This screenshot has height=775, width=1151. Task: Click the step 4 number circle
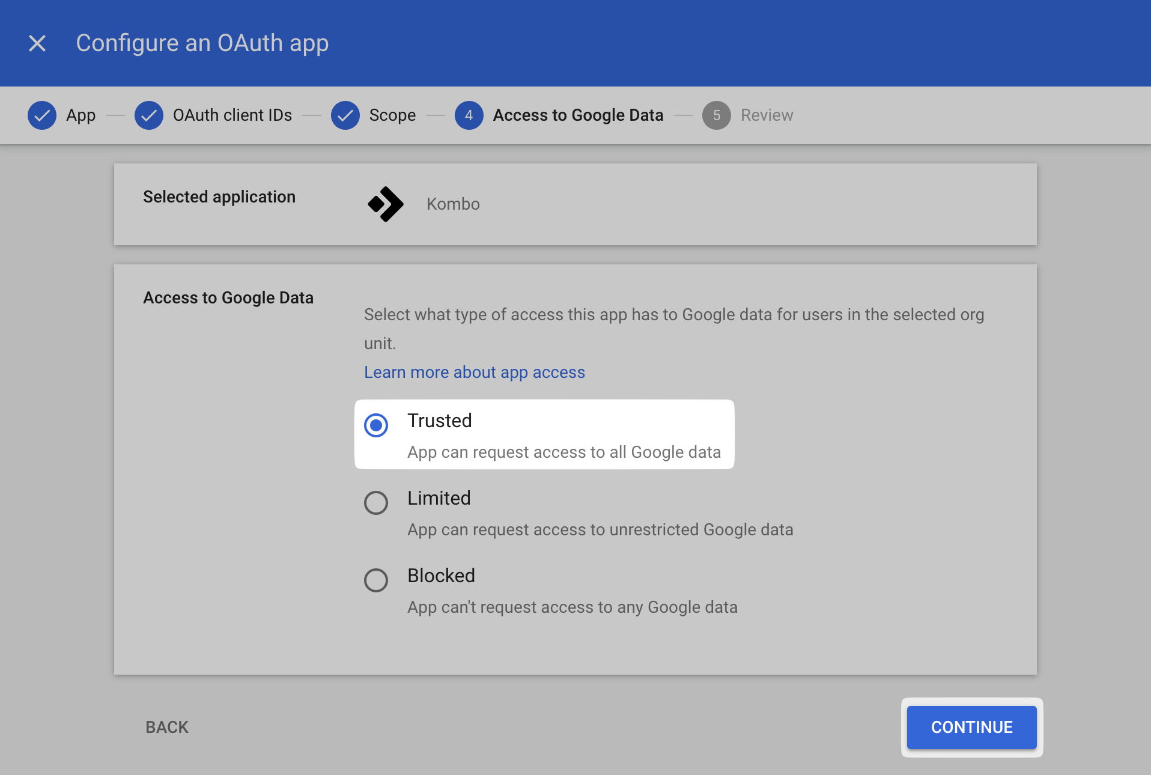point(469,115)
